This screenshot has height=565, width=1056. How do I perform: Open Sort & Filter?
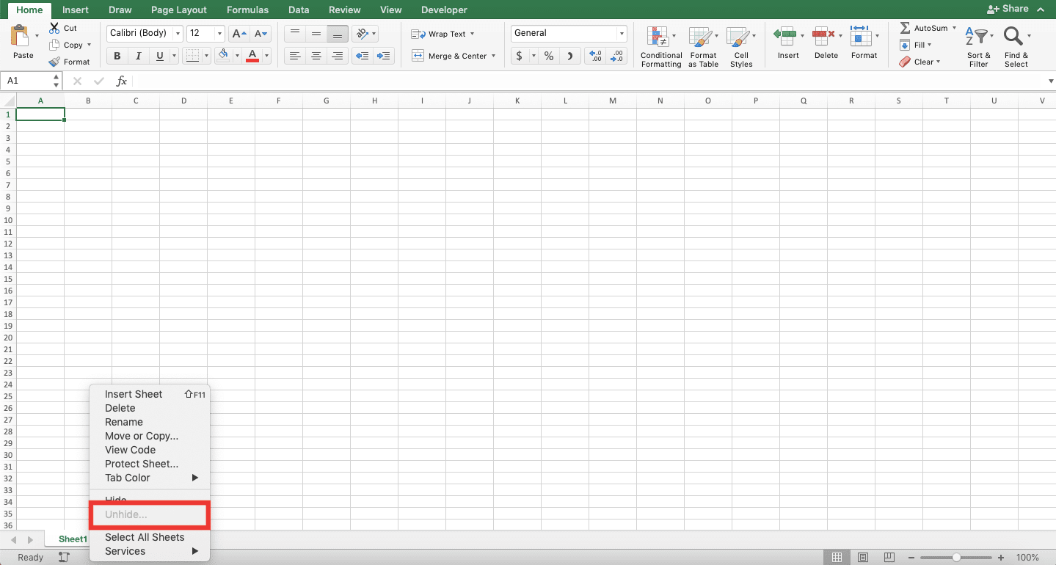coord(977,44)
